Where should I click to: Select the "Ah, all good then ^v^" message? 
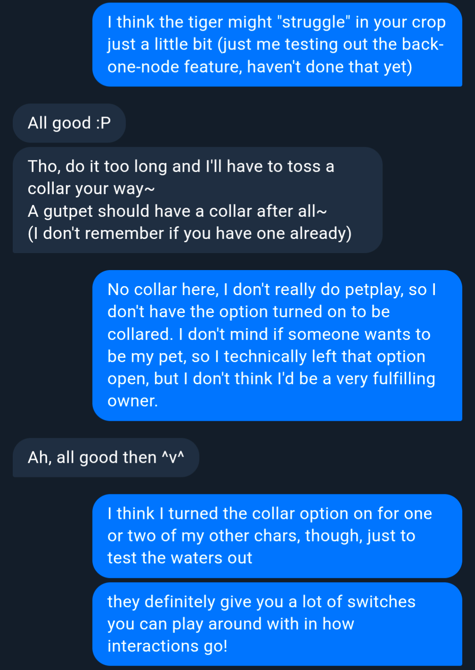coord(106,458)
